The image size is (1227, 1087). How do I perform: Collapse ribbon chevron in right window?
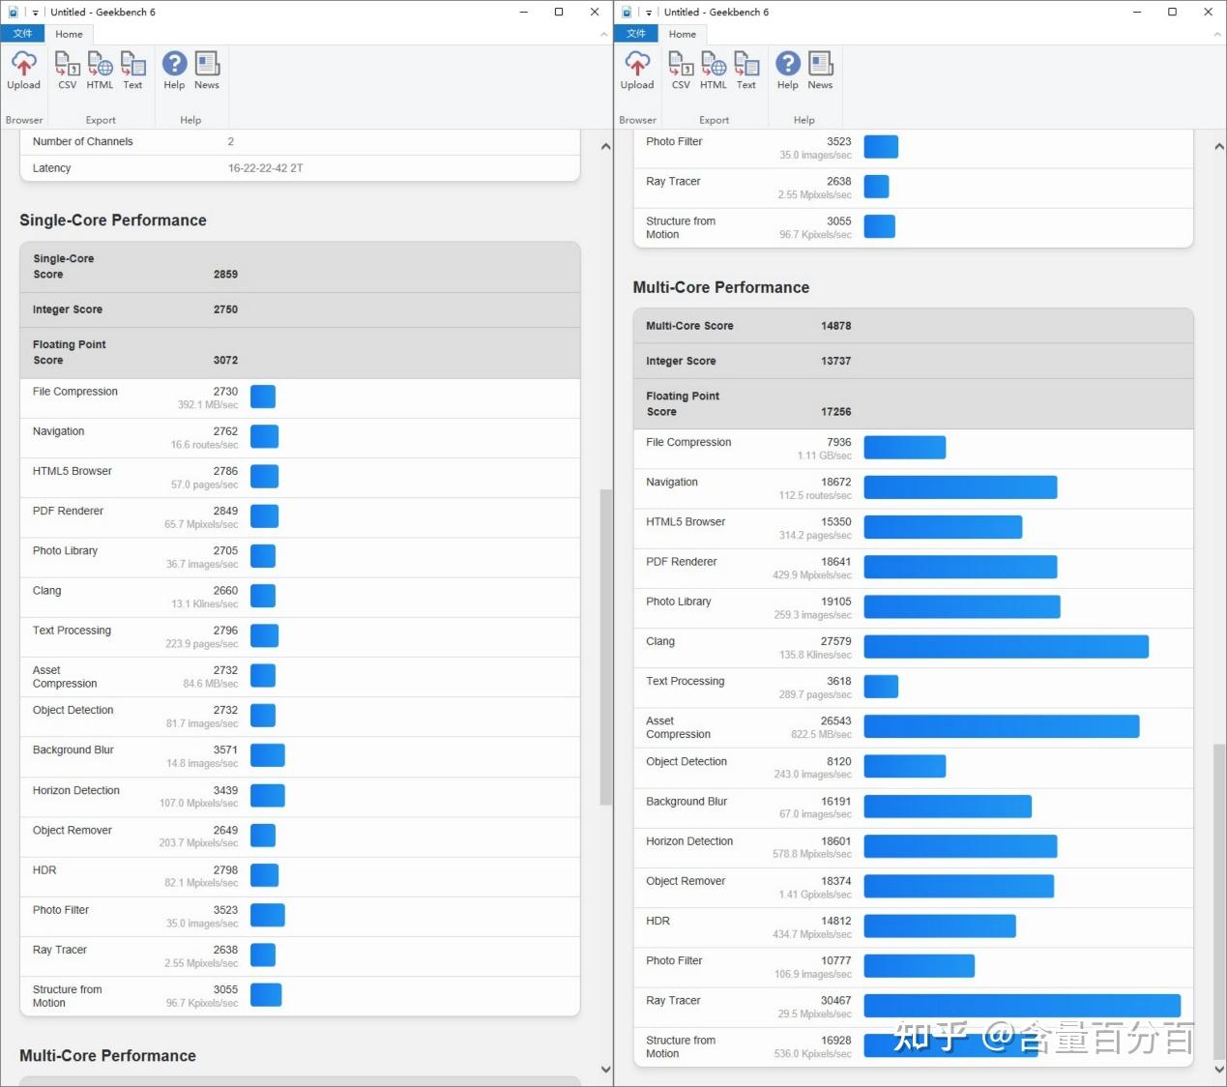[x=1217, y=34]
